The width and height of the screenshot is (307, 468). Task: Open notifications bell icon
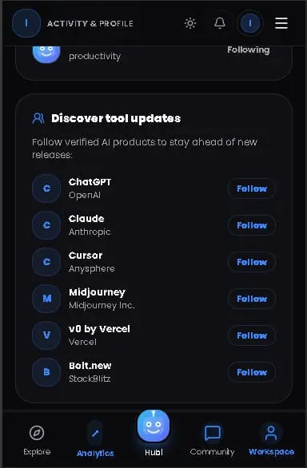click(x=220, y=22)
